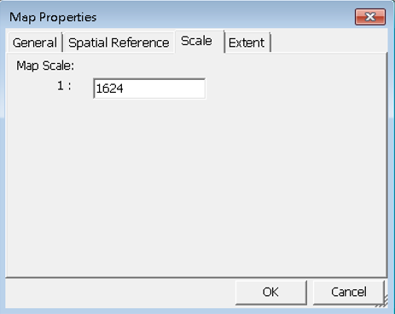395x314 pixels.
Task: Click the "Map Scale:" label
Action: tap(45, 66)
